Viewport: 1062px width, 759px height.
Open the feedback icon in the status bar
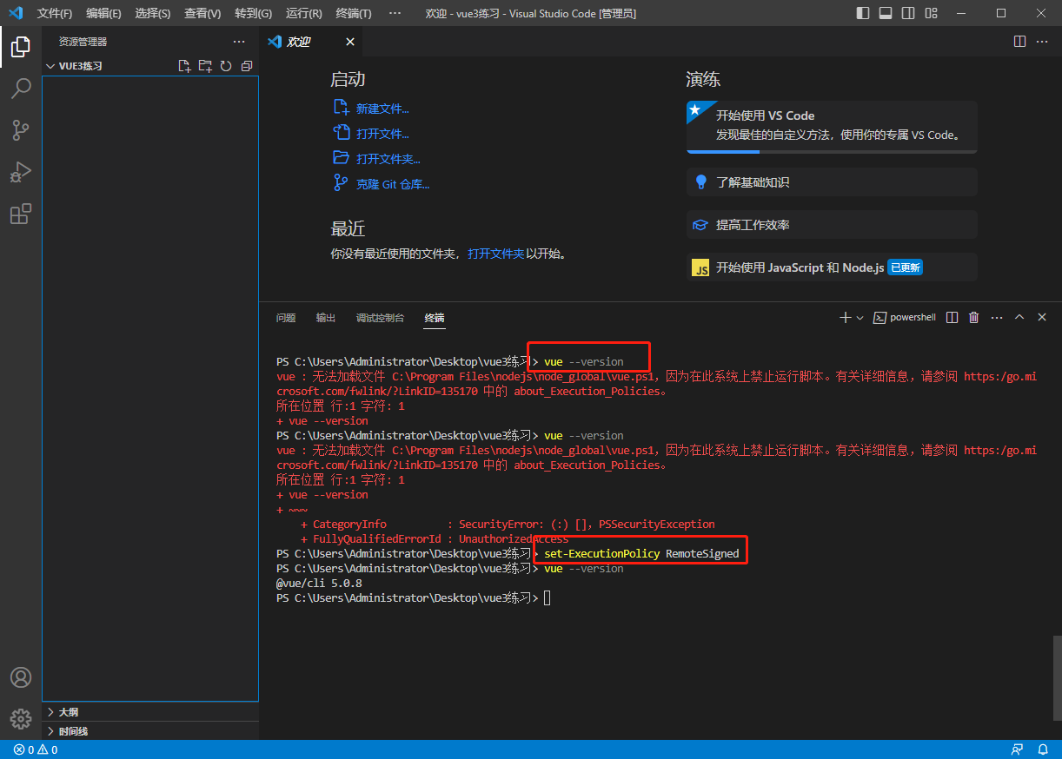click(x=1018, y=749)
